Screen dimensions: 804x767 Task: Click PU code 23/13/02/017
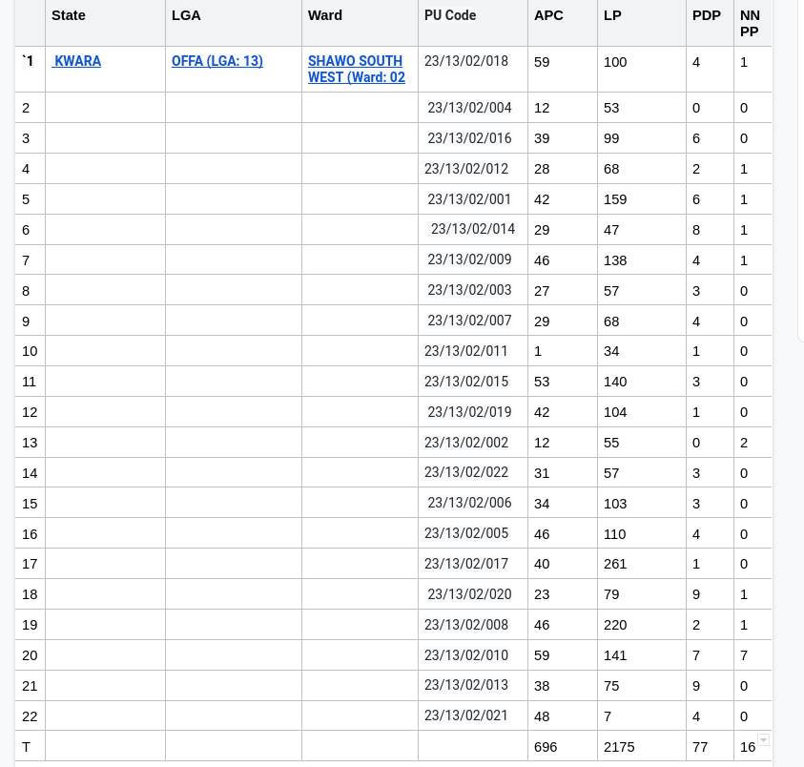(x=466, y=563)
